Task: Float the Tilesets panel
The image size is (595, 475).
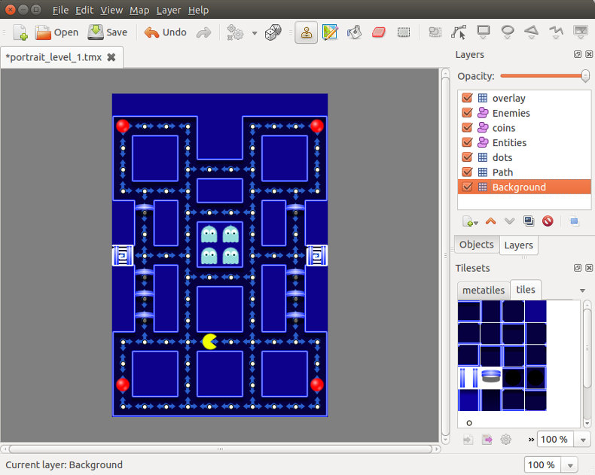Action: point(578,268)
